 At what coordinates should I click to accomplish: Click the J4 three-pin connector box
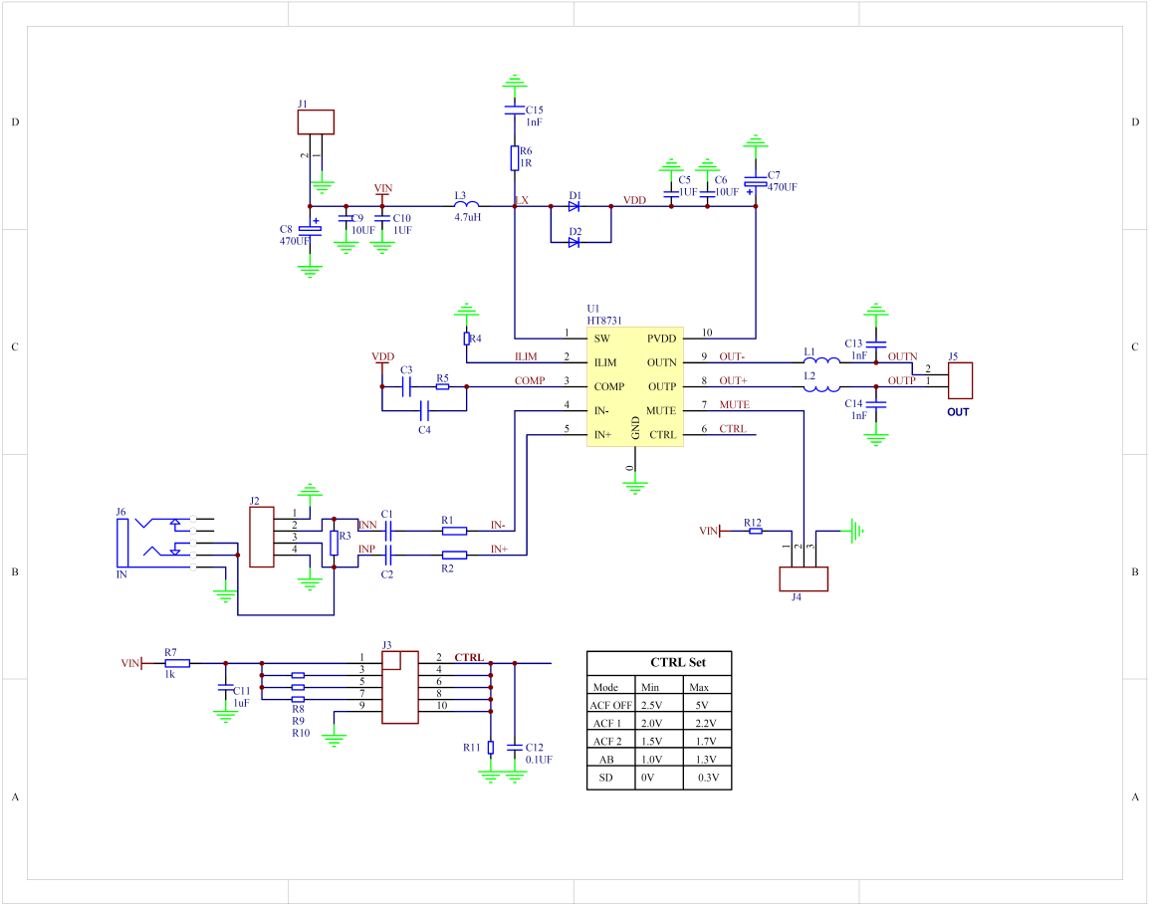803,579
